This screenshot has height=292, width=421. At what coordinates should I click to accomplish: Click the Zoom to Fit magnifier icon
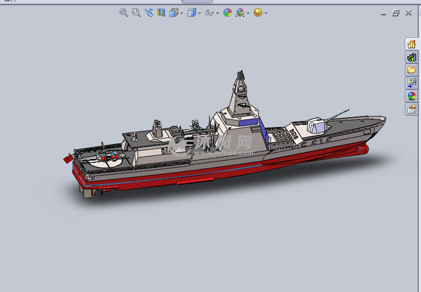(123, 12)
